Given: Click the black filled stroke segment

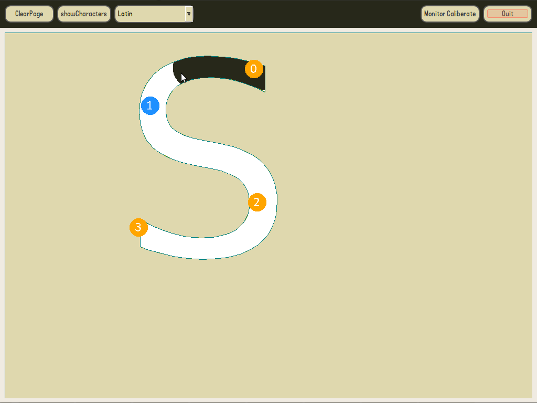Looking at the screenshot, I should tap(215, 67).
